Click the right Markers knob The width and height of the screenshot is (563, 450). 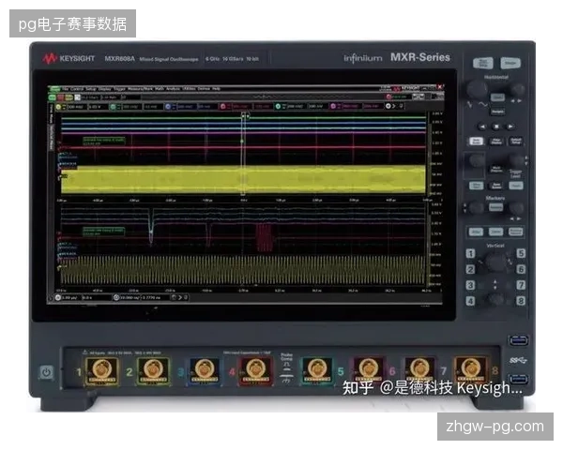(x=516, y=207)
